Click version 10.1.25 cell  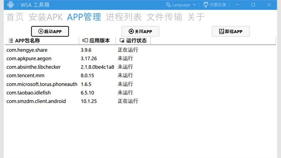click(x=89, y=101)
